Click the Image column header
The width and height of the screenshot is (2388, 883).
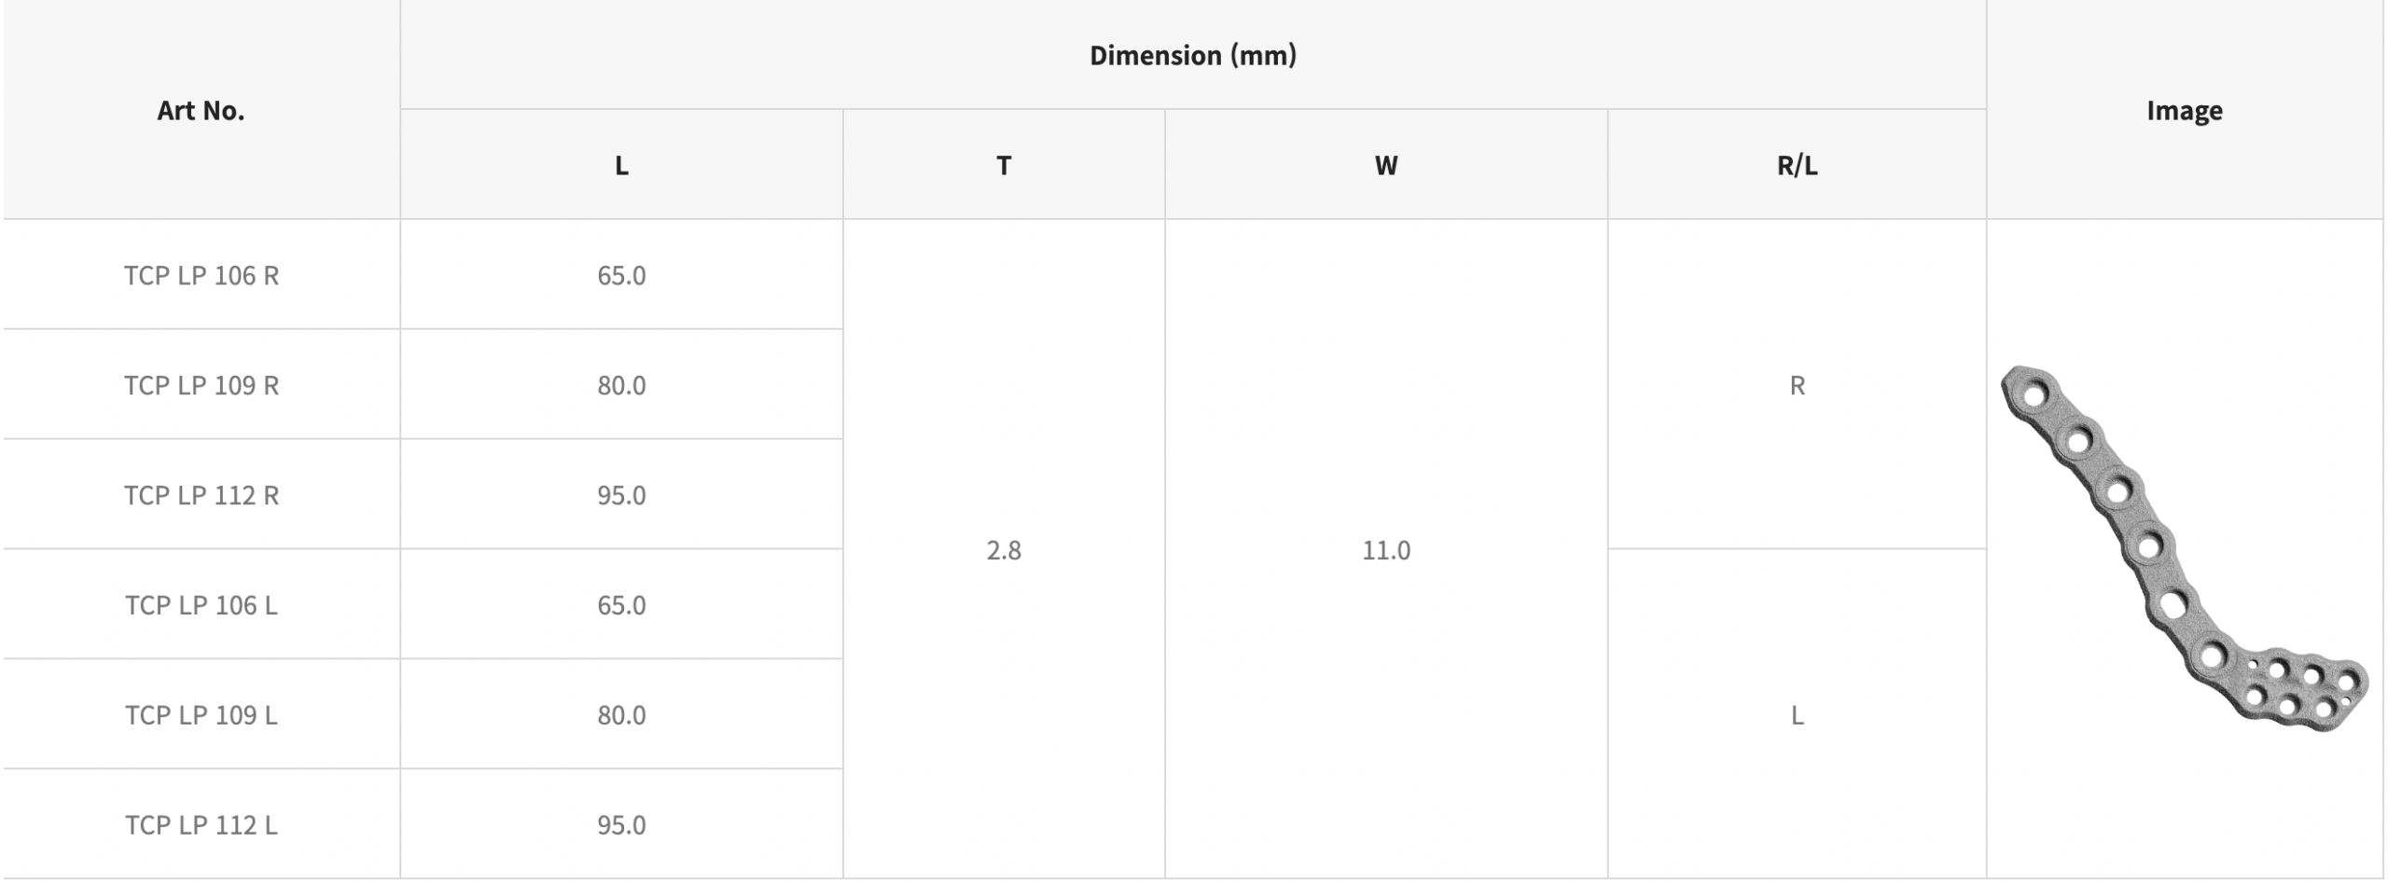(x=2184, y=110)
